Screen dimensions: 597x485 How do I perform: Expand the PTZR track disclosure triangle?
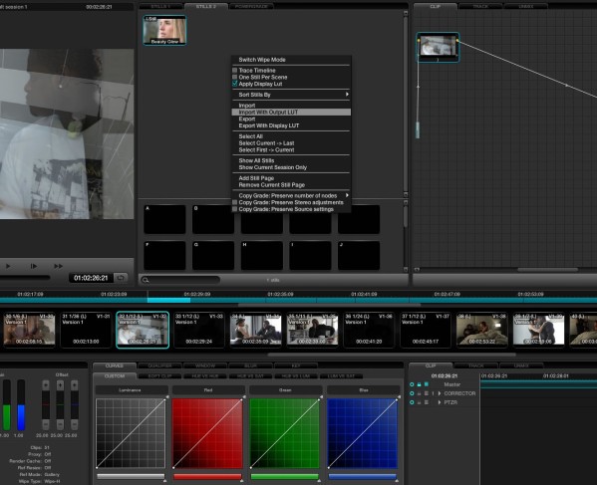point(440,402)
